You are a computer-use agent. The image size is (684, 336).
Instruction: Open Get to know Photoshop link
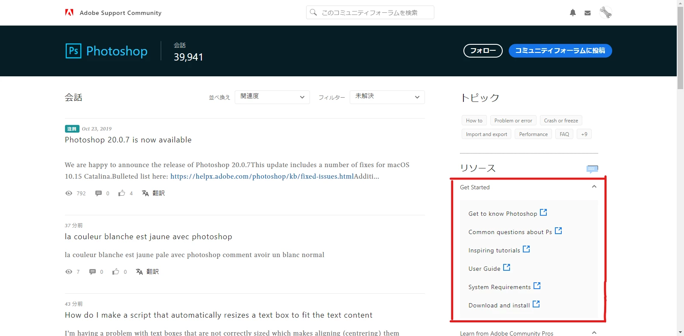point(503,214)
